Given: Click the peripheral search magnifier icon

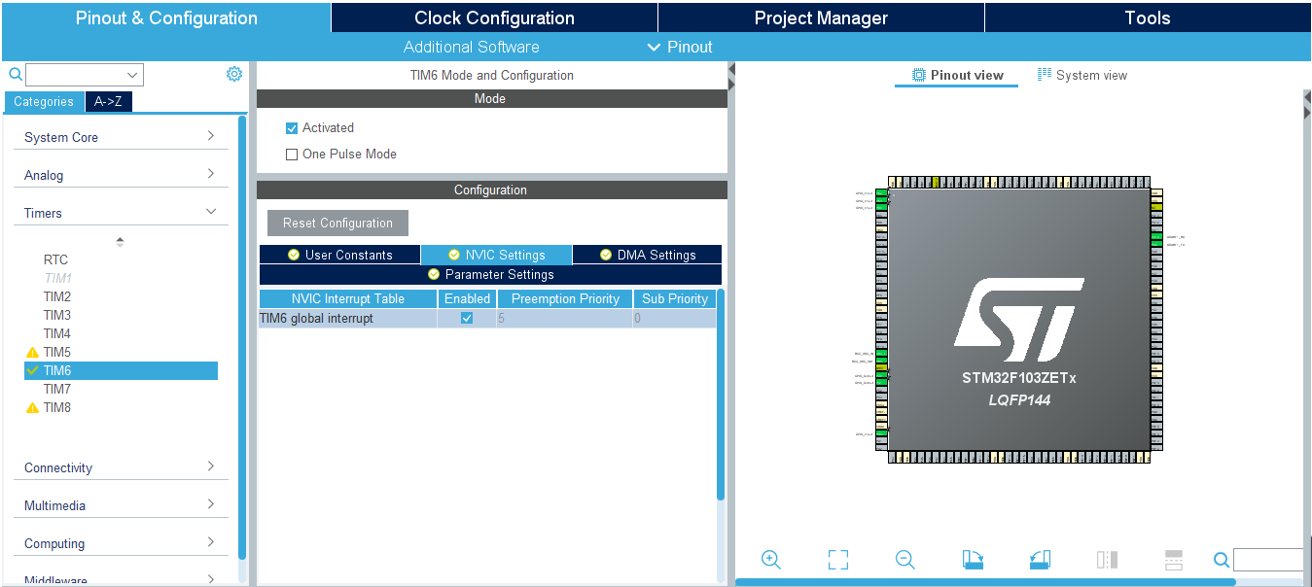Looking at the screenshot, I should (x=15, y=75).
